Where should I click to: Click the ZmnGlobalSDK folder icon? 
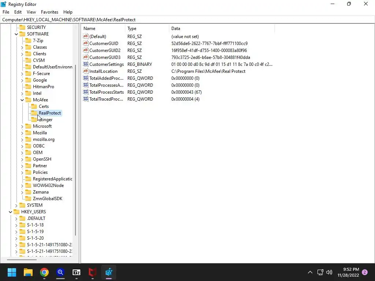coord(28,199)
